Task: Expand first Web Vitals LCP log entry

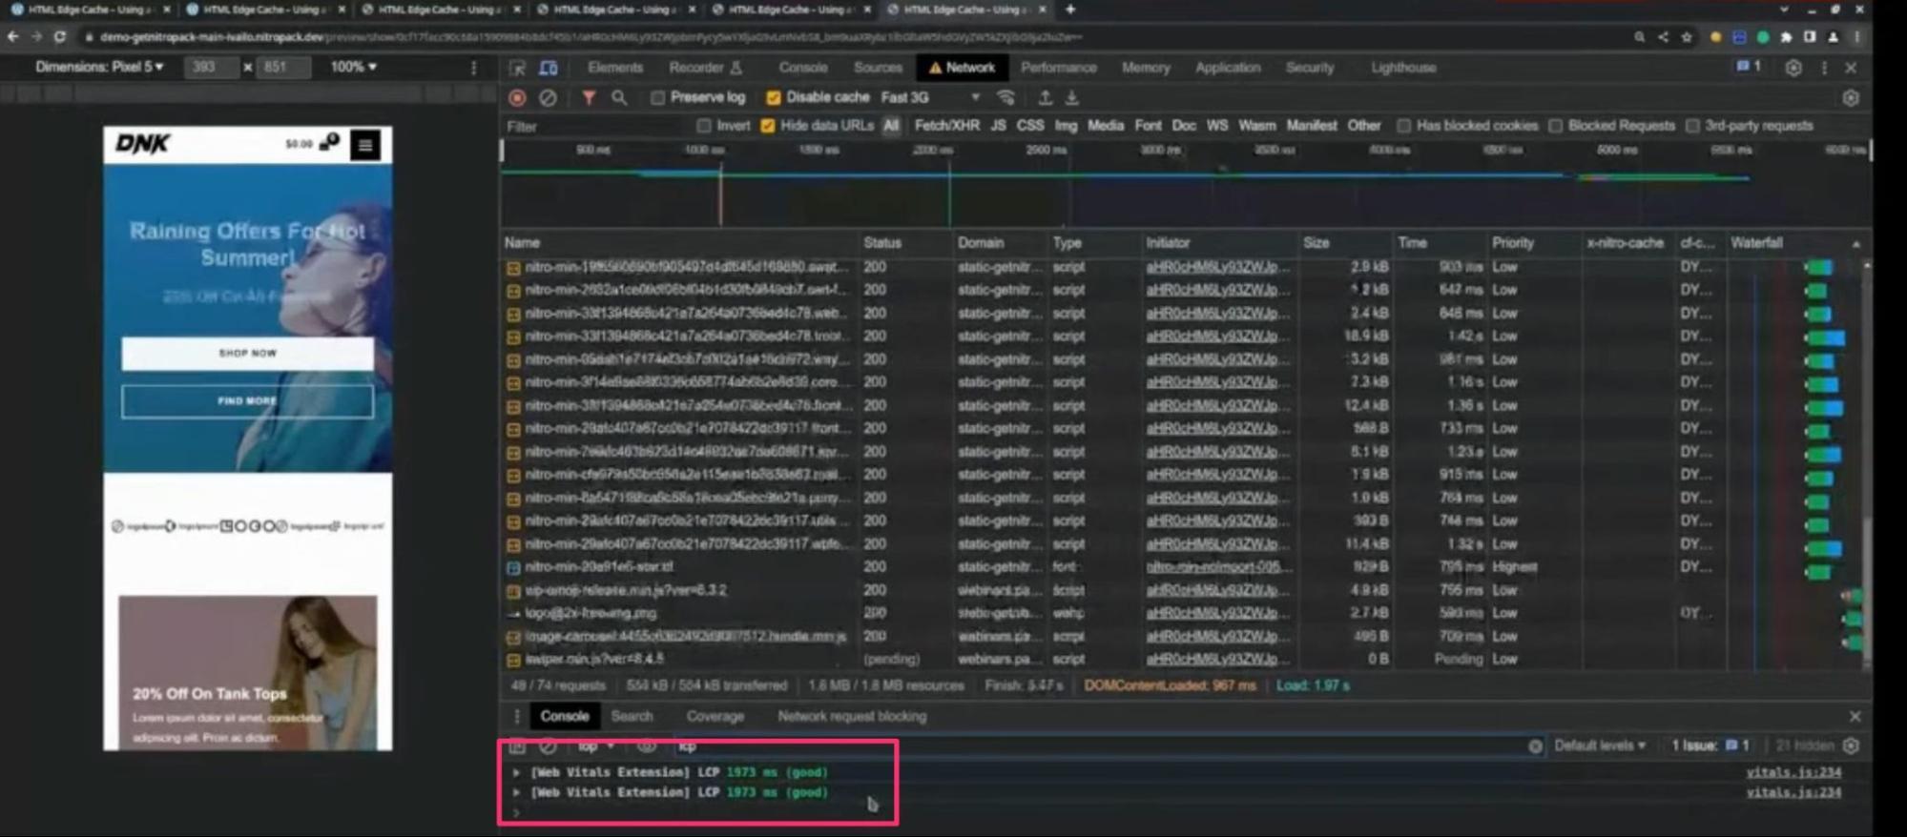Action: [x=516, y=773]
